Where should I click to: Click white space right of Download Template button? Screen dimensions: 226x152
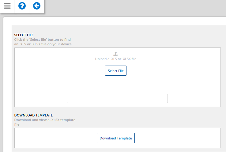point(178,138)
